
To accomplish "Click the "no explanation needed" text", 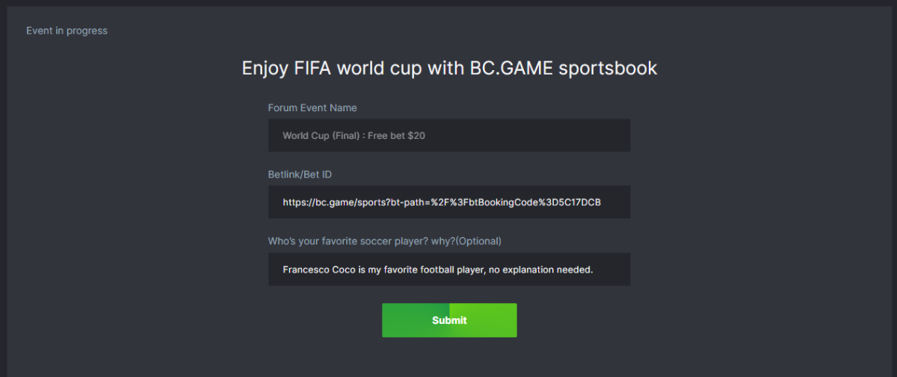I will coord(540,269).
